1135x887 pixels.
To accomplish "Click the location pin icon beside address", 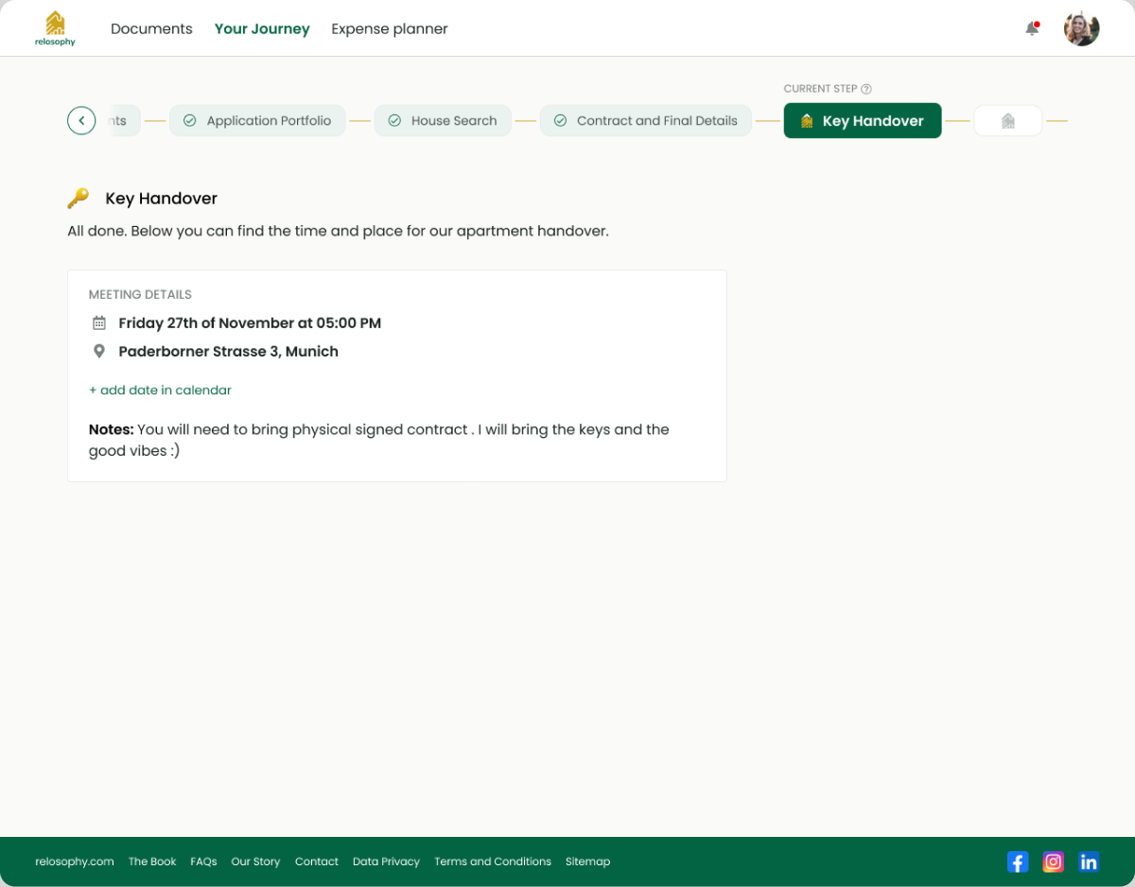I will (99, 352).
